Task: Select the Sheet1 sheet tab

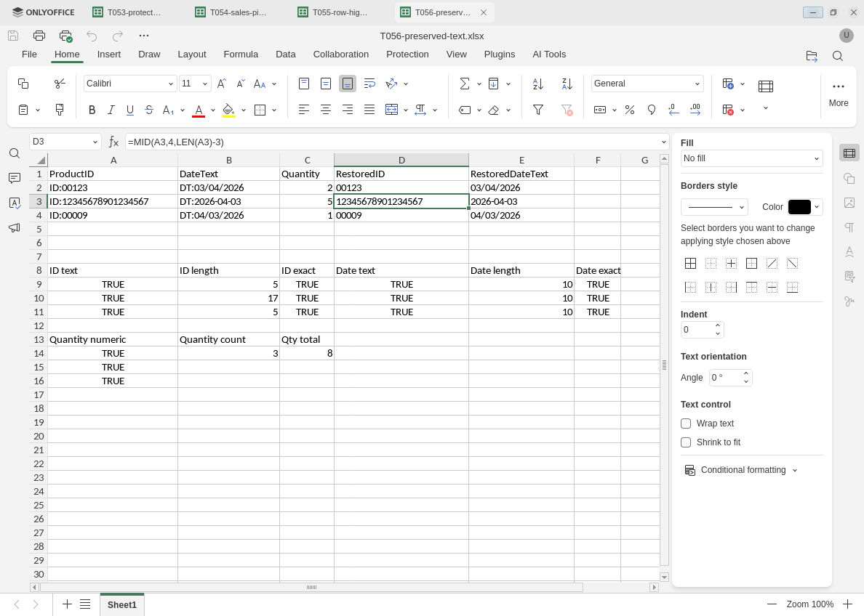Action: tap(121, 604)
